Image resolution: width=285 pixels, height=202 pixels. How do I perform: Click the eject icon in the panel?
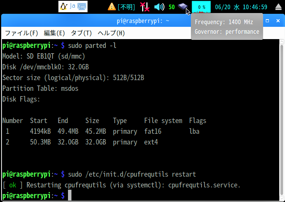click(278, 7)
